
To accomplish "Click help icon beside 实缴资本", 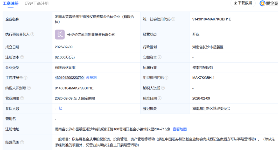I will 159,57.
